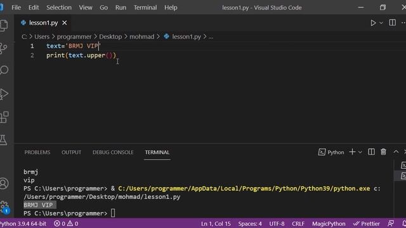Open the Explorer view in activity bar

(4, 25)
